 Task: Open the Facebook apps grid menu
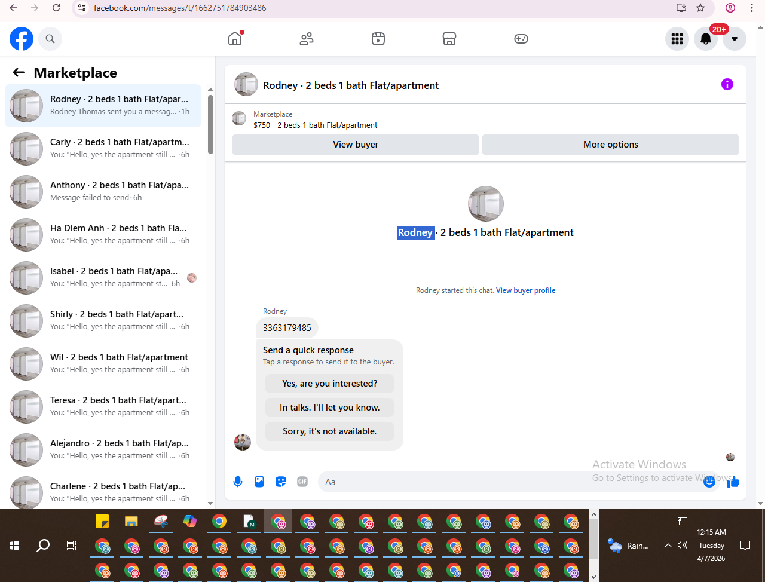pyautogui.click(x=677, y=39)
